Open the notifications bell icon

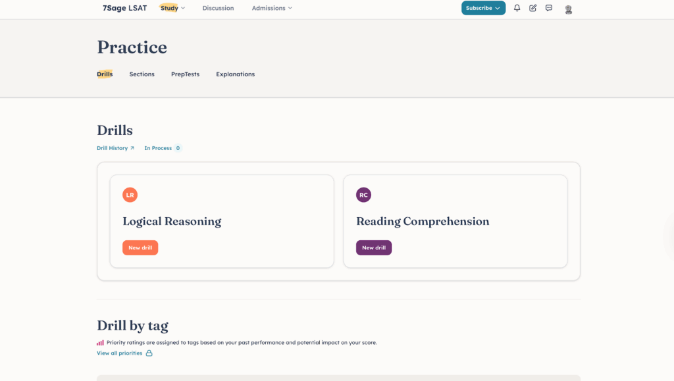(517, 8)
